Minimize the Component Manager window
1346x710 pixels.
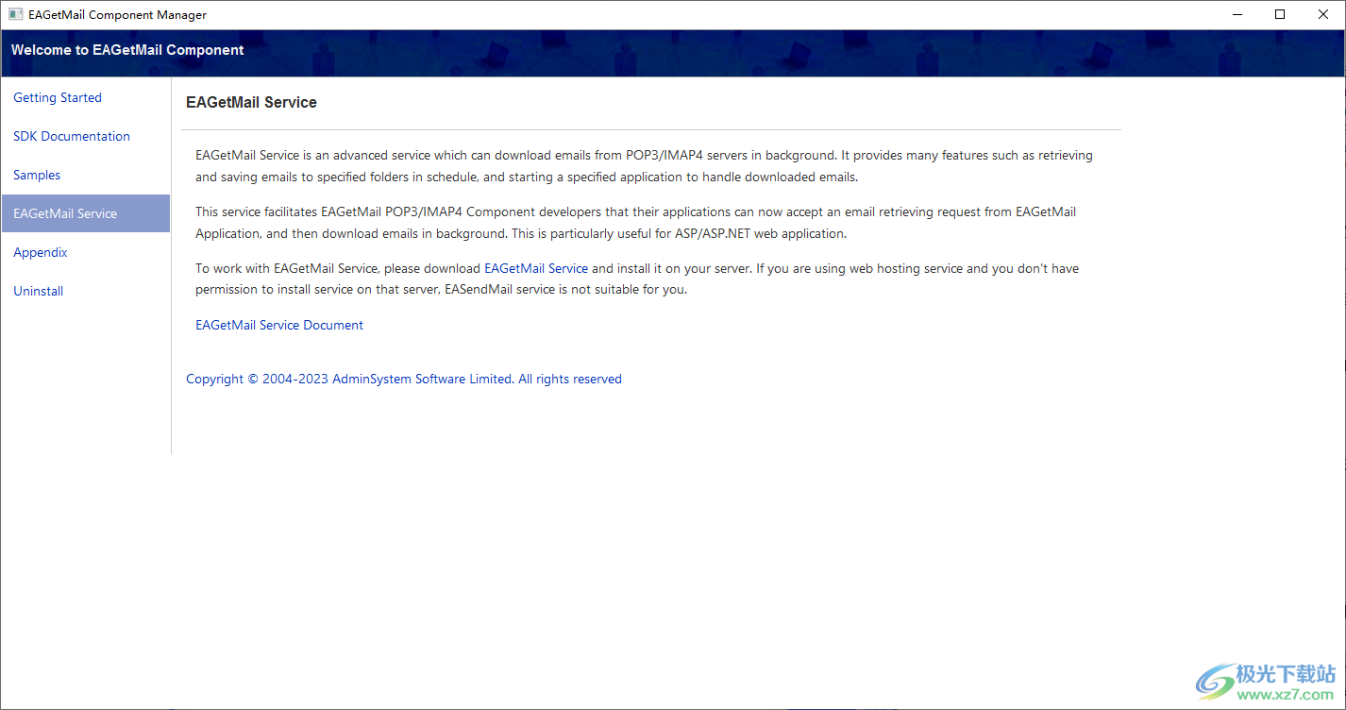1237,14
